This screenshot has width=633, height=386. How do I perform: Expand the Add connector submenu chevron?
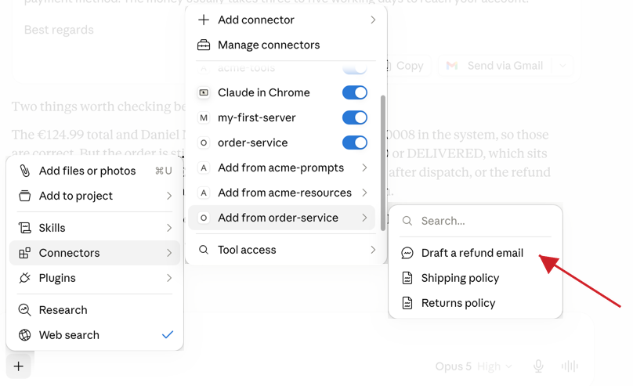[373, 20]
